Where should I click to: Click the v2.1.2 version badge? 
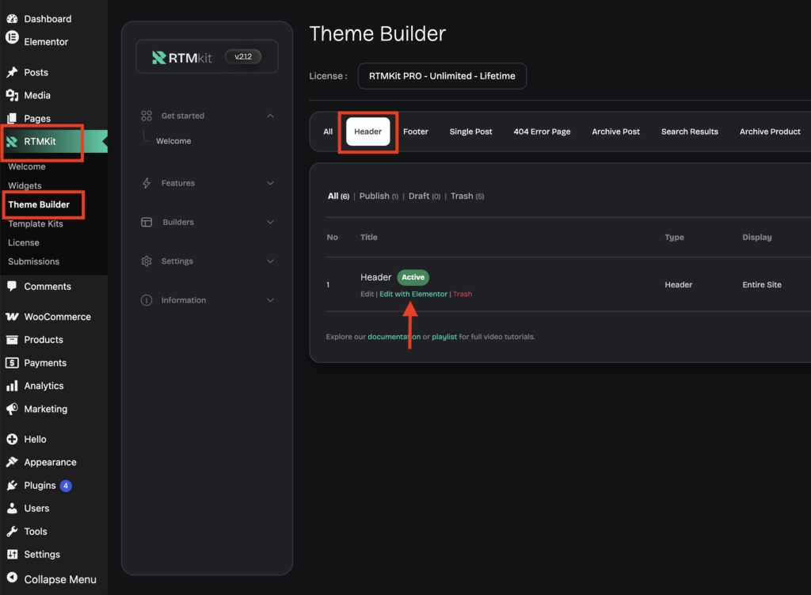click(x=243, y=57)
